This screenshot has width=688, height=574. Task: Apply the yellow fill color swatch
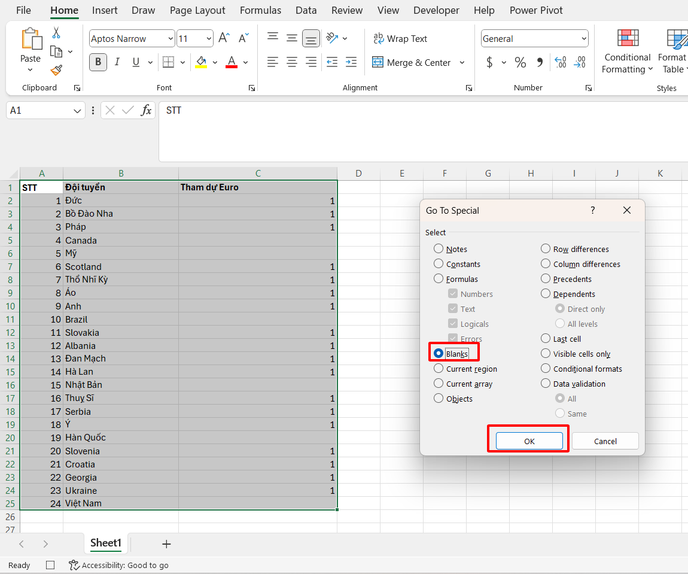[x=201, y=62]
